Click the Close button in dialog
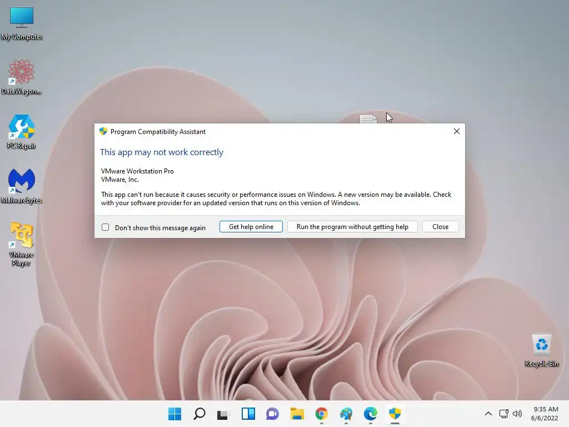Viewport: 569px width, 427px height. tap(441, 227)
